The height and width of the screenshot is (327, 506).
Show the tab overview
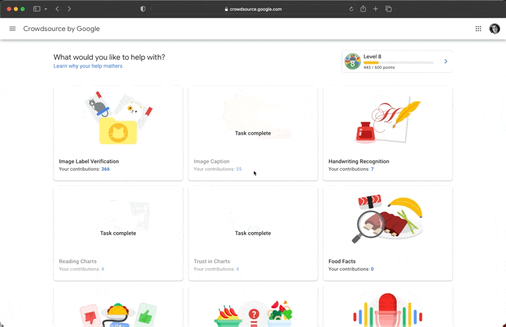point(388,9)
